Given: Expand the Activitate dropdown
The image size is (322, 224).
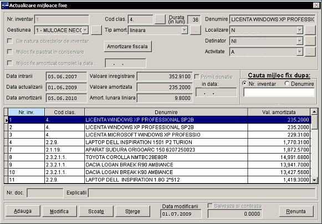Looking at the screenshot, I should tap(300, 52).
